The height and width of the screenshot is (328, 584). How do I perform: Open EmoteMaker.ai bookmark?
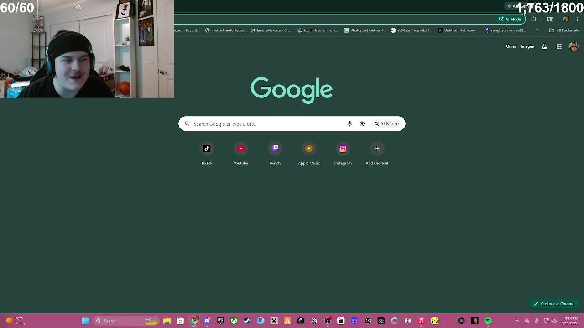tap(271, 31)
